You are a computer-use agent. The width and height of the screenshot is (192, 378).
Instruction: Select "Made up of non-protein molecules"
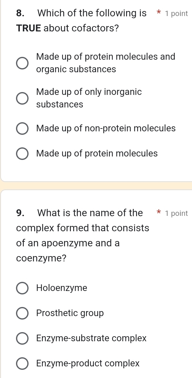coord(106,128)
